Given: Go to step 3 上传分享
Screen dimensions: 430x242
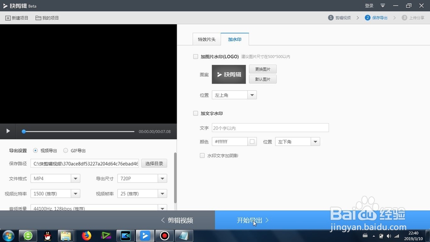Looking at the screenshot, I should click(x=413, y=18).
